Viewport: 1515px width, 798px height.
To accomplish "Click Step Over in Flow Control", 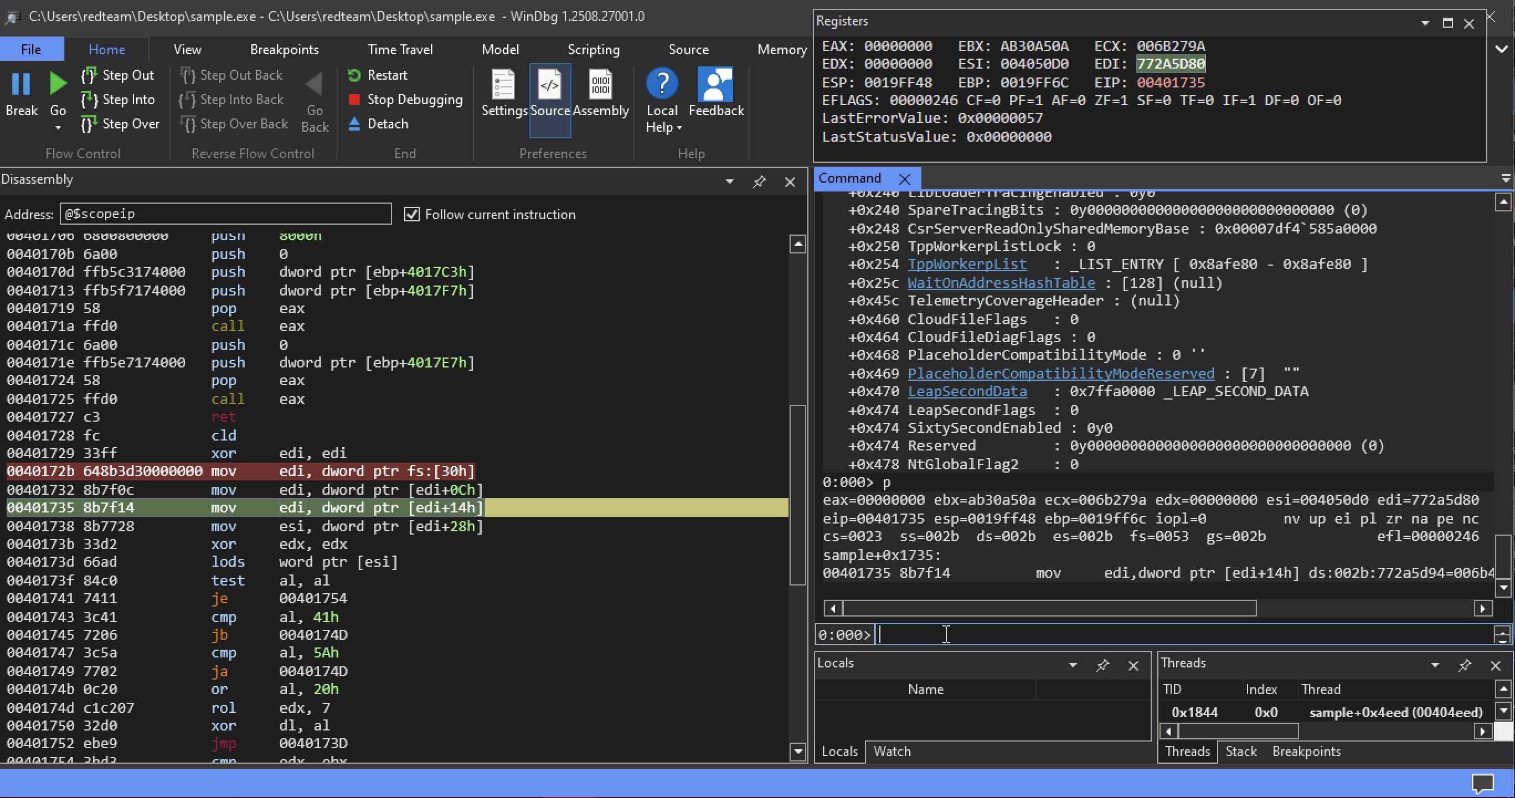I will click(120, 124).
